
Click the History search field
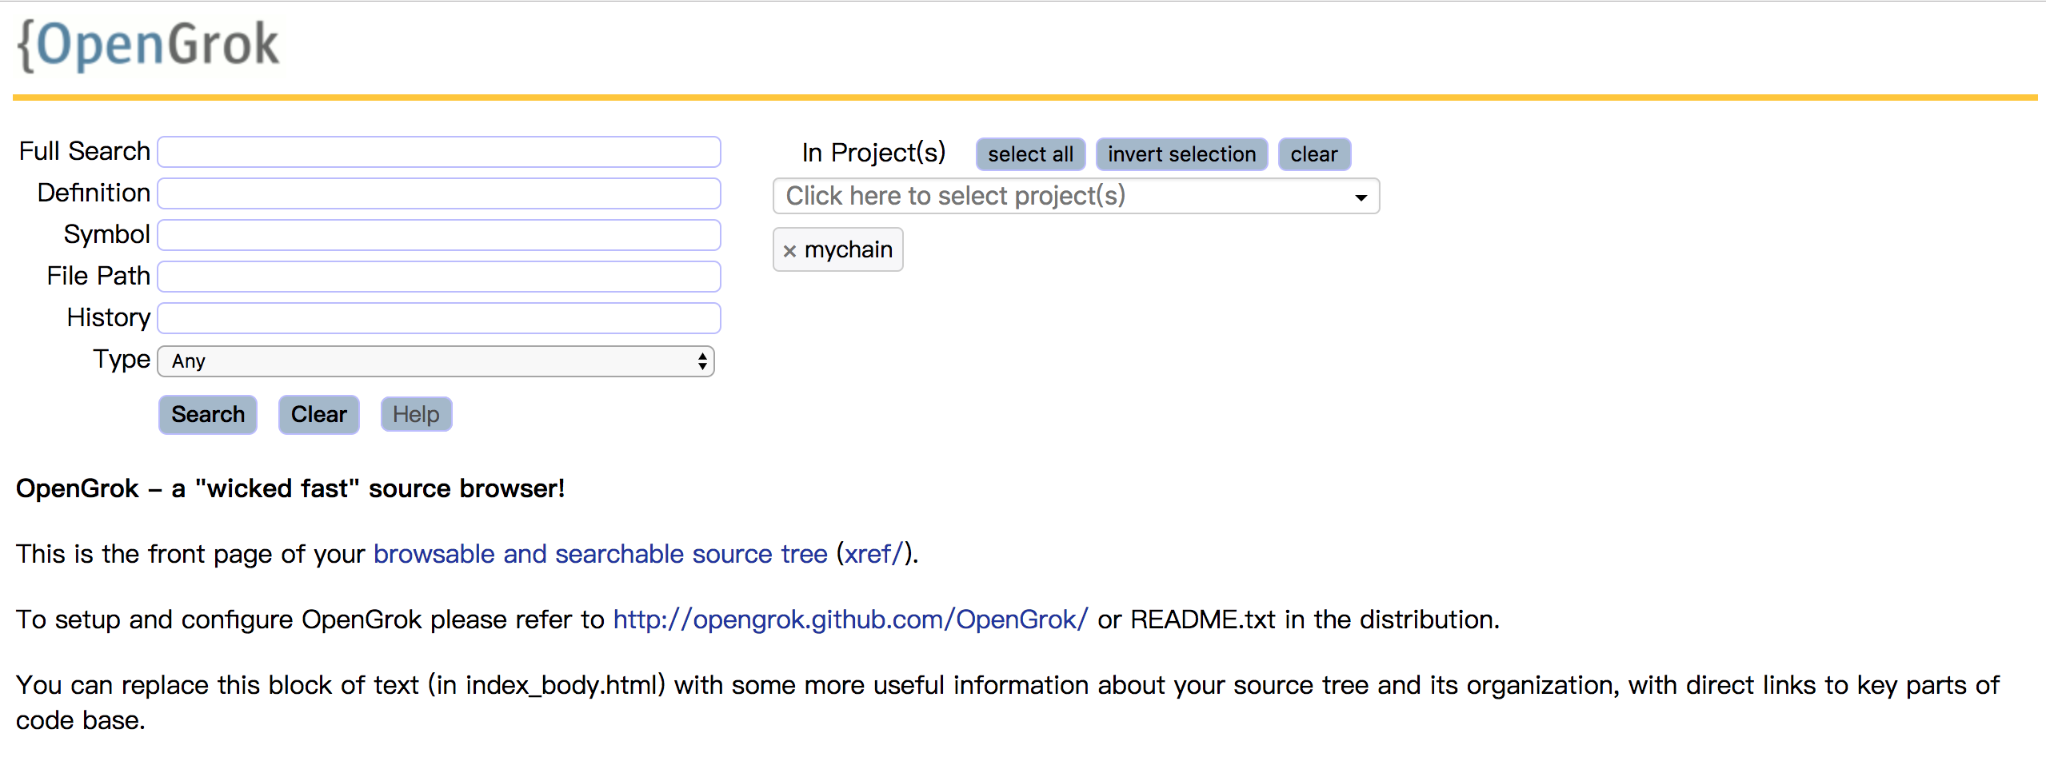[x=439, y=318]
